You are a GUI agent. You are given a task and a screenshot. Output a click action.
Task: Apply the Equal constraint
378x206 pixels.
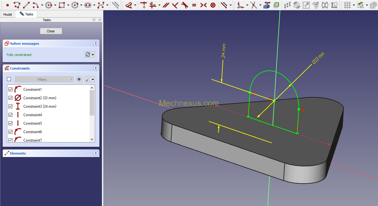tap(194, 5)
